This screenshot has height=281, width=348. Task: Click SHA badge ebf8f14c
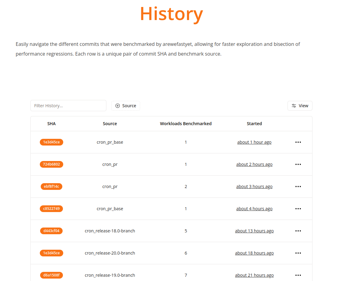[x=51, y=187]
